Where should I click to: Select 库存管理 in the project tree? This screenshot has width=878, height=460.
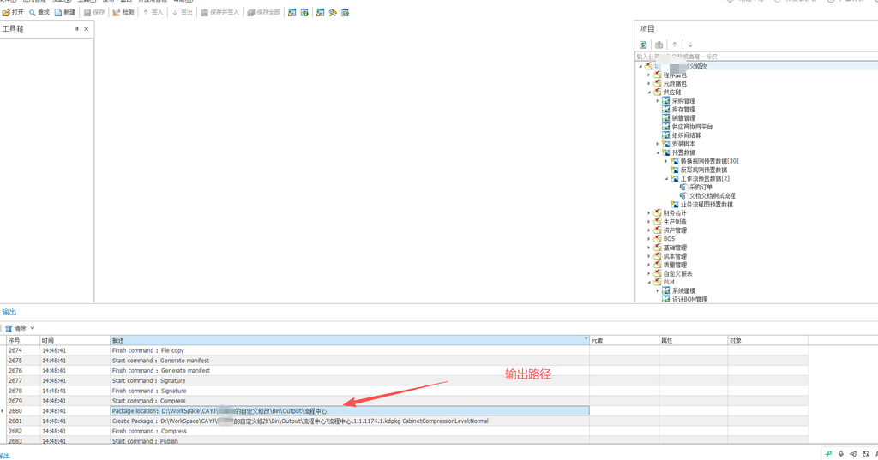[683, 110]
